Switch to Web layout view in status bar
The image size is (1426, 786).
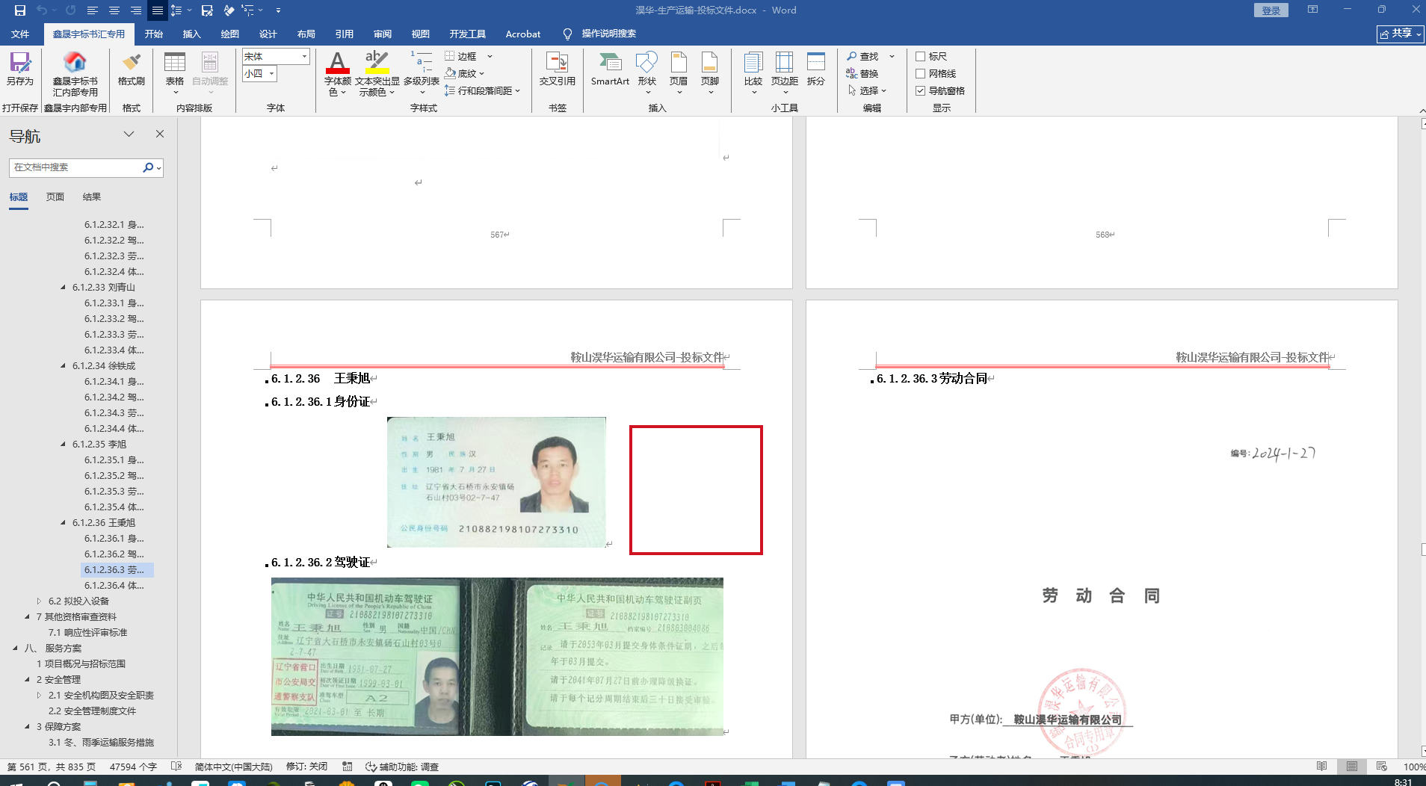click(x=1381, y=767)
